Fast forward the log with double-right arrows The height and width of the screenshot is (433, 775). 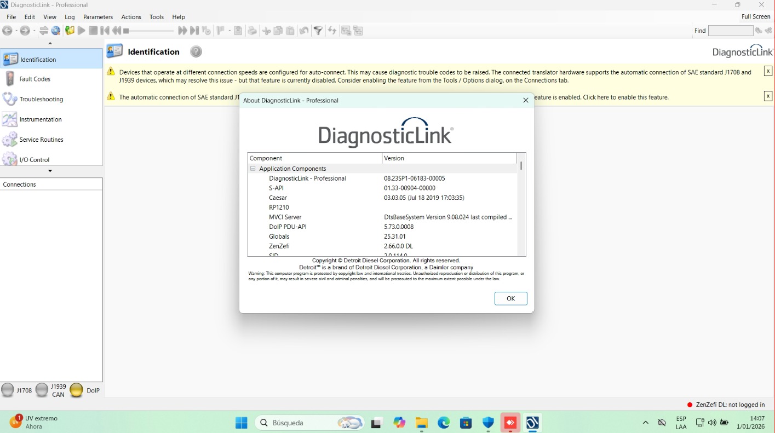tap(182, 31)
